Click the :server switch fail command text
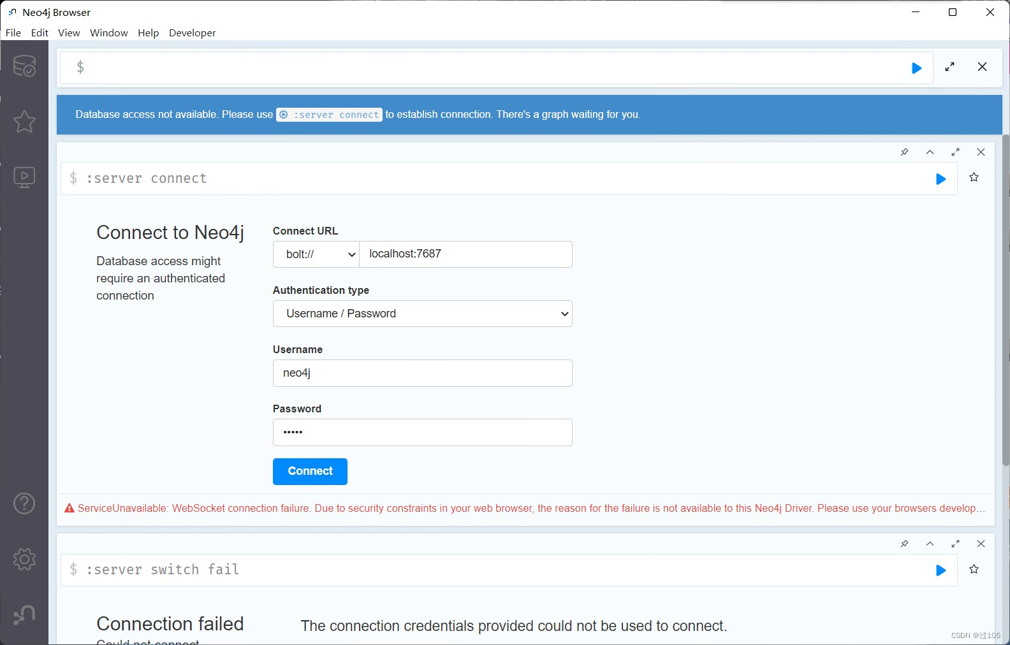The width and height of the screenshot is (1010, 645). click(163, 570)
